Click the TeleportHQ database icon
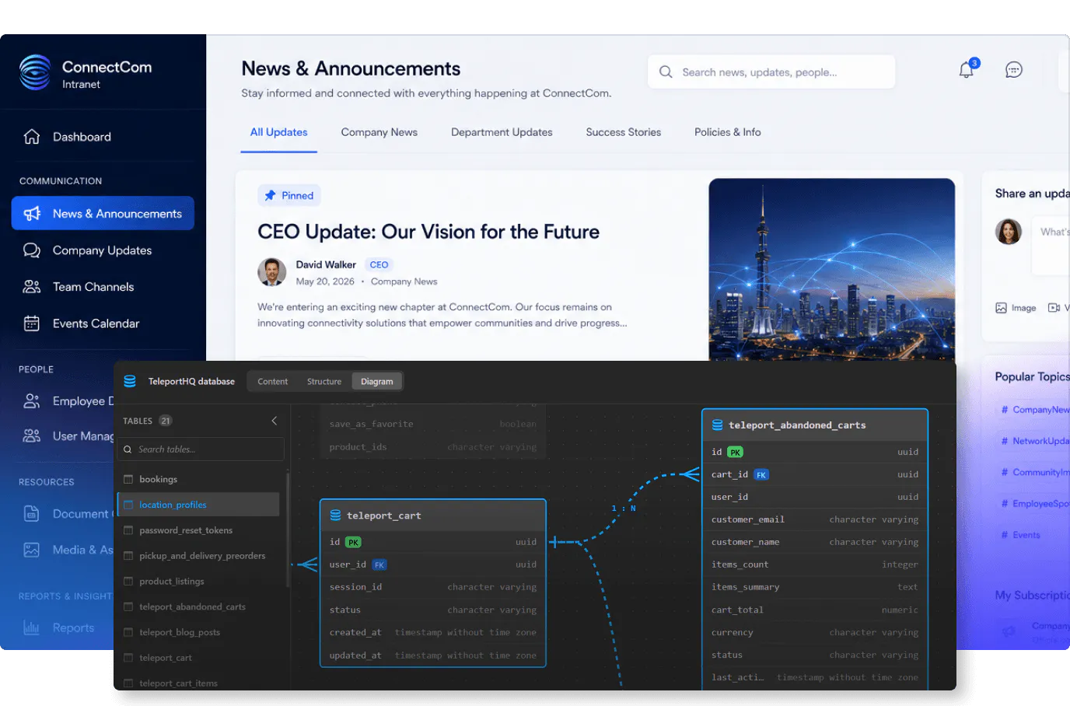 click(130, 381)
